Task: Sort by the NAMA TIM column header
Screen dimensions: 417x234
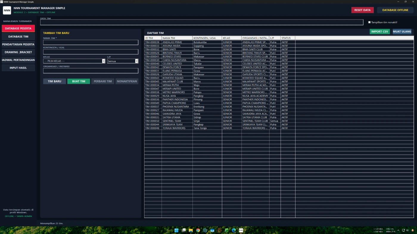Action: pyautogui.click(x=177, y=38)
